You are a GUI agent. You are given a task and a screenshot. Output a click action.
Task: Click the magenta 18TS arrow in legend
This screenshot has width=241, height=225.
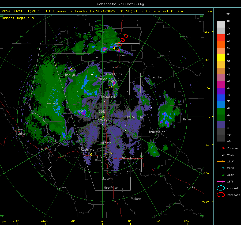tap(221, 182)
